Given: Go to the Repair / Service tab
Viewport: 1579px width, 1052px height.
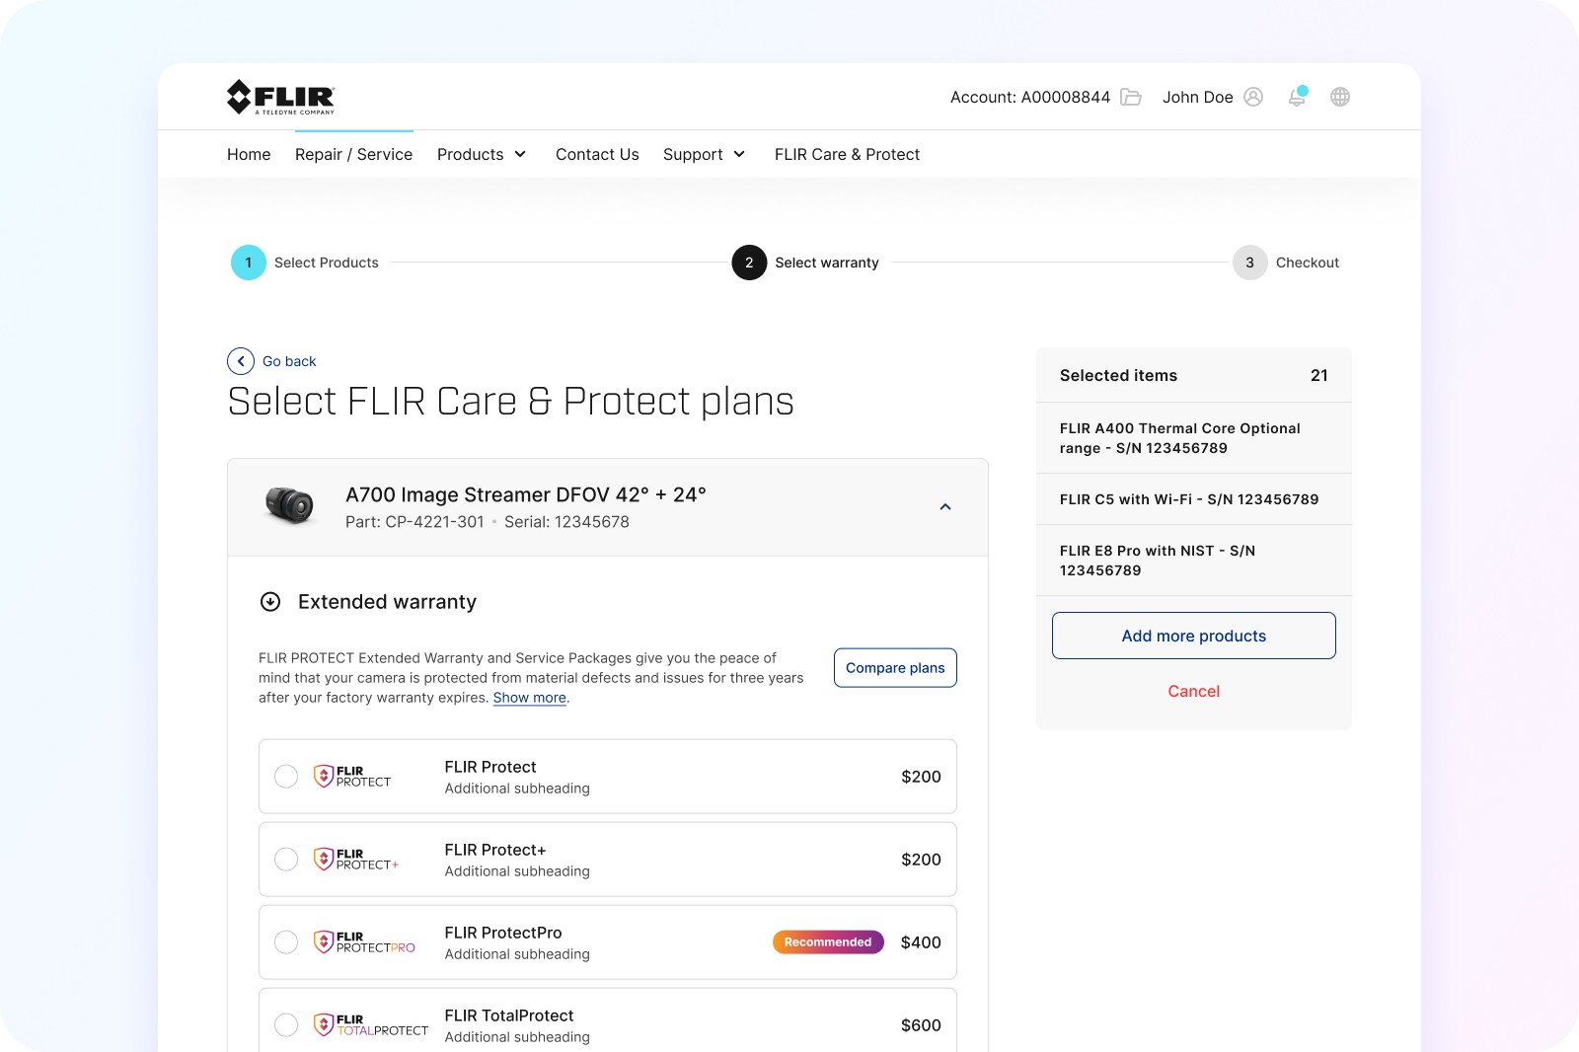Looking at the screenshot, I should pyautogui.click(x=353, y=154).
